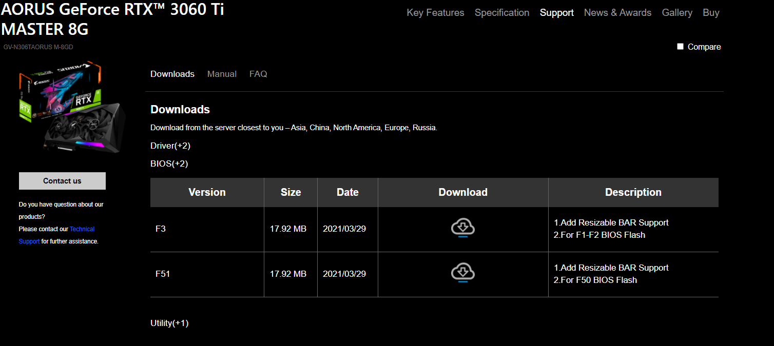Collapse the BIOS(+2) section

pos(169,164)
